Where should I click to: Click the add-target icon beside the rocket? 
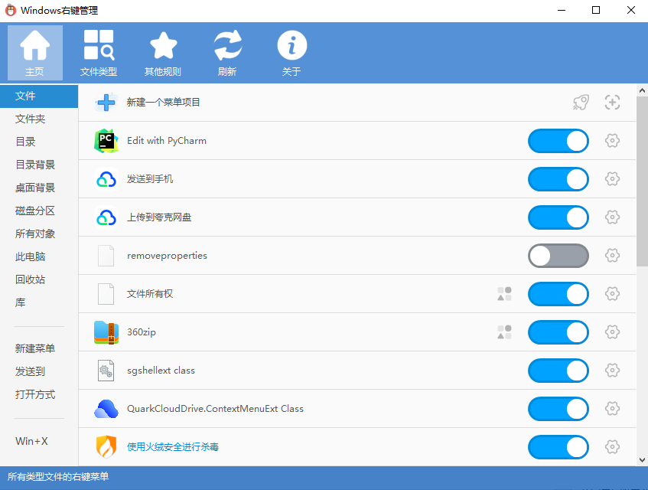612,103
